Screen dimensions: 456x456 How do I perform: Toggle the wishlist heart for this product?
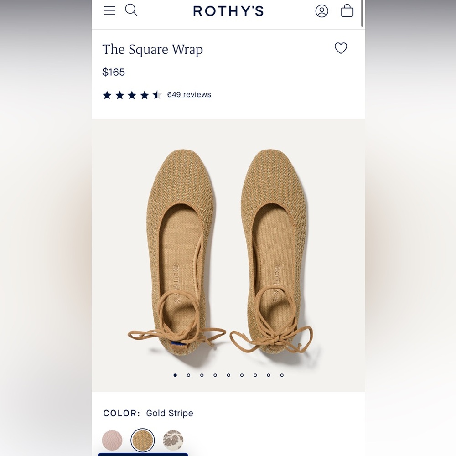(x=341, y=48)
